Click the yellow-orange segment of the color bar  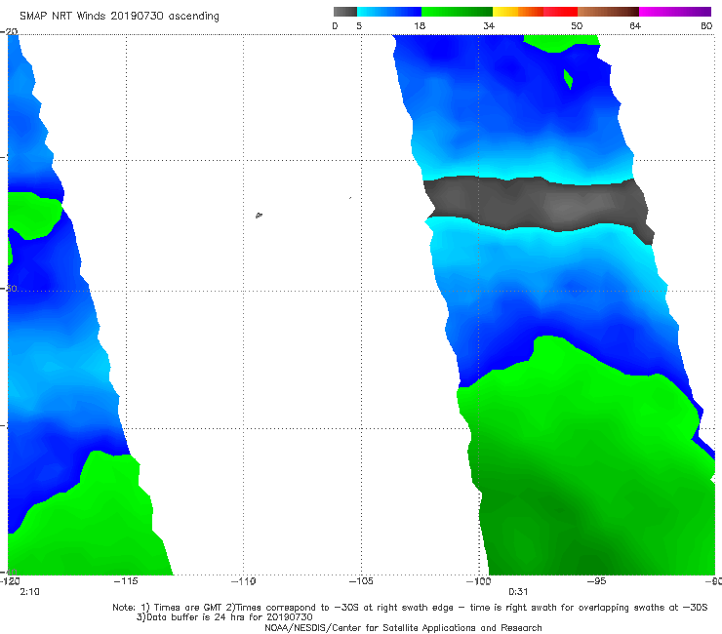point(517,12)
